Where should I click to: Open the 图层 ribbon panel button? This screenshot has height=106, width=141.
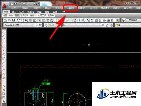17,15
